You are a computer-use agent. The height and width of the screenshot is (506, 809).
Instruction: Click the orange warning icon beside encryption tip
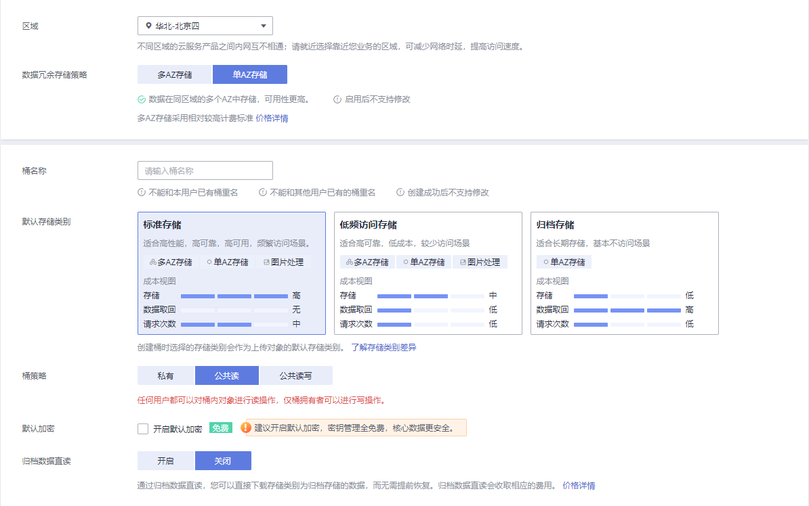[x=247, y=428]
